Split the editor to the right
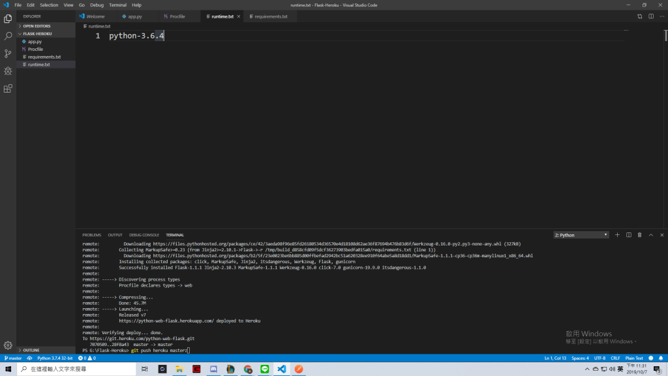 651,16
